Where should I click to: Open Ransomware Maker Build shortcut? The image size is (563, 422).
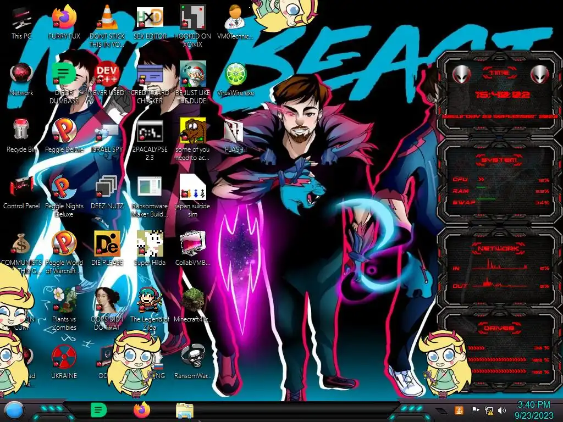pyautogui.click(x=150, y=196)
